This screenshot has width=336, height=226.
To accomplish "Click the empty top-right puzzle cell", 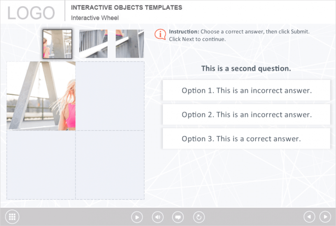I will pos(110,96).
